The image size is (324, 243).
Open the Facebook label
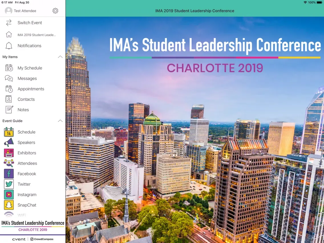(27, 174)
